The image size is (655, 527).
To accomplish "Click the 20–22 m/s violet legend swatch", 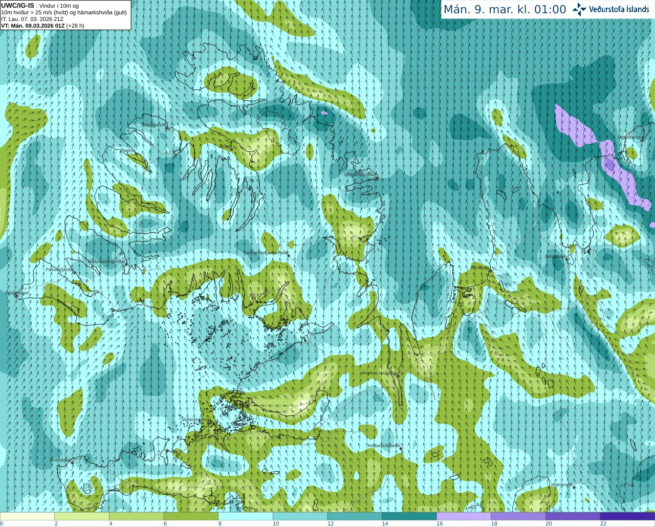I will (x=573, y=516).
